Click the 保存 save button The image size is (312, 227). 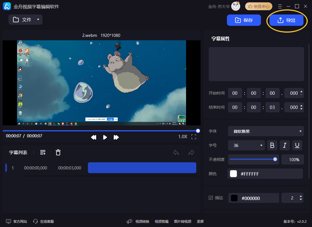coord(244,20)
